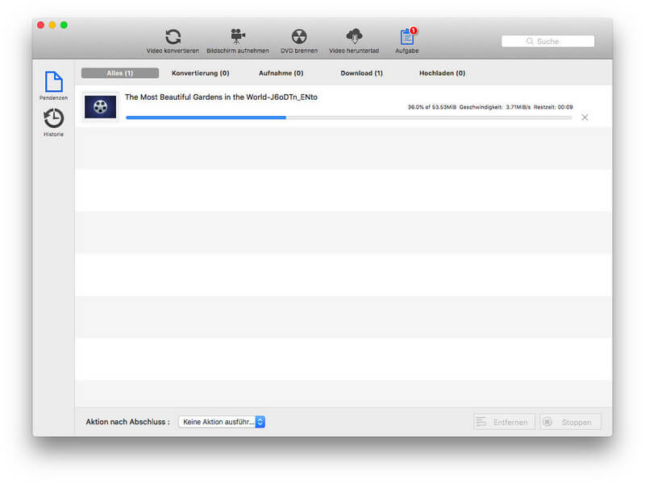Screen dimensions: 645x483
Task: Show the Pendenzen pending list
Action: coord(53,85)
